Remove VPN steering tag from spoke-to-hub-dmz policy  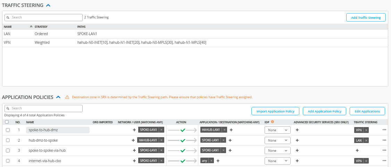click(x=366, y=130)
